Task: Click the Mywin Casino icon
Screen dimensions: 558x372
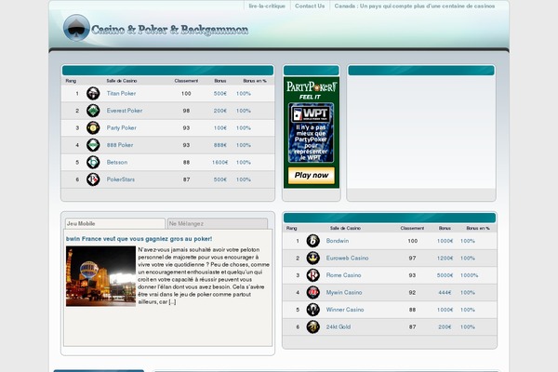Action: pyautogui.click(x=312, y=293)
